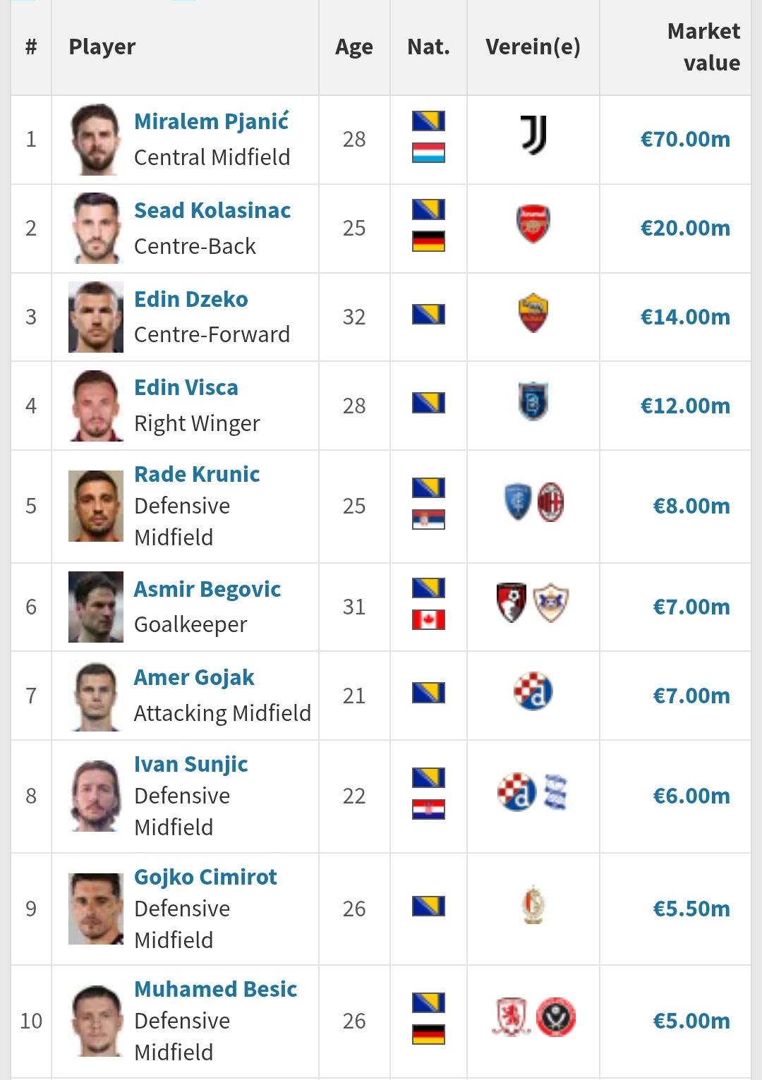Sort by Player column header
The width and height of the screenshot is (762, 1080).
(102, 47)
